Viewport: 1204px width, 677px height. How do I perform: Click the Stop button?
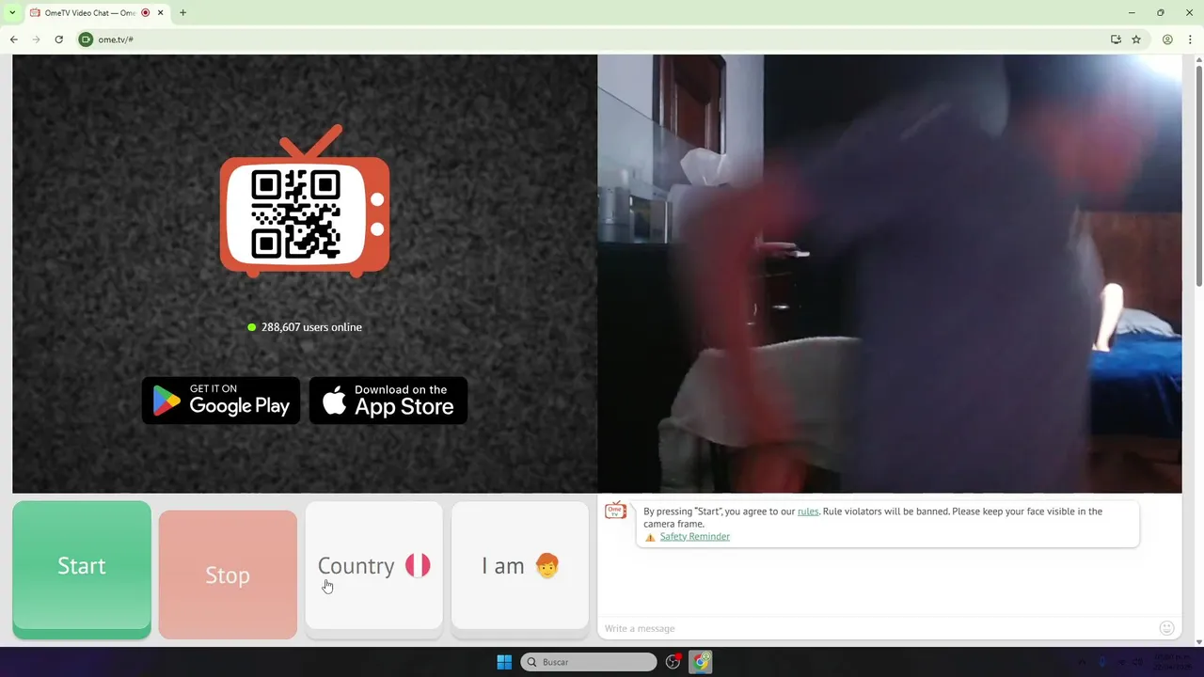click(x=228, y=574)
